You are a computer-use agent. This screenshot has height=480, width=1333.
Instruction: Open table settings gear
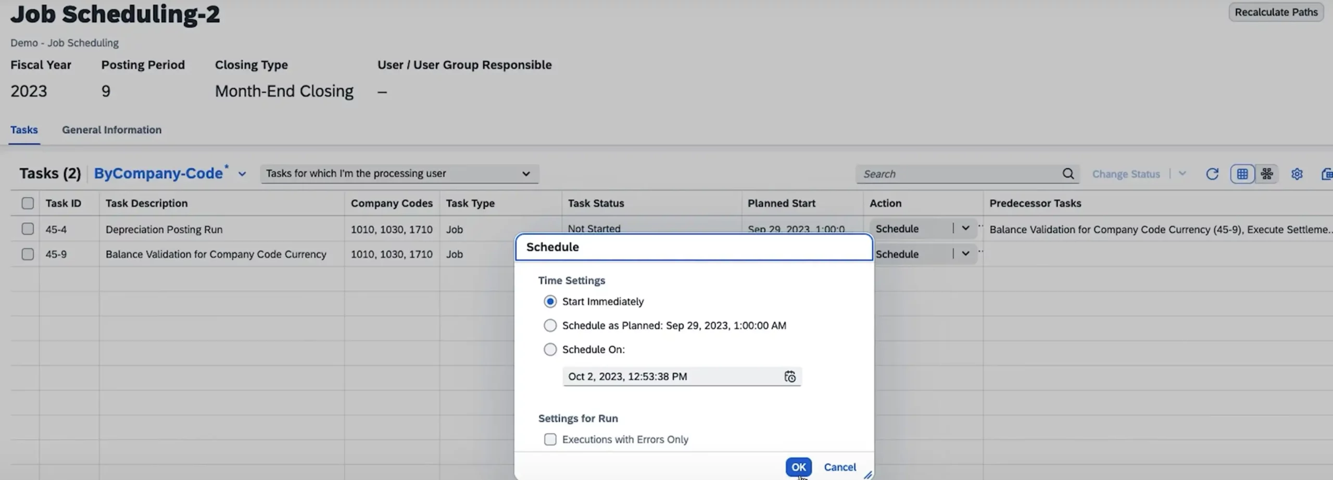pos(1297,174)
